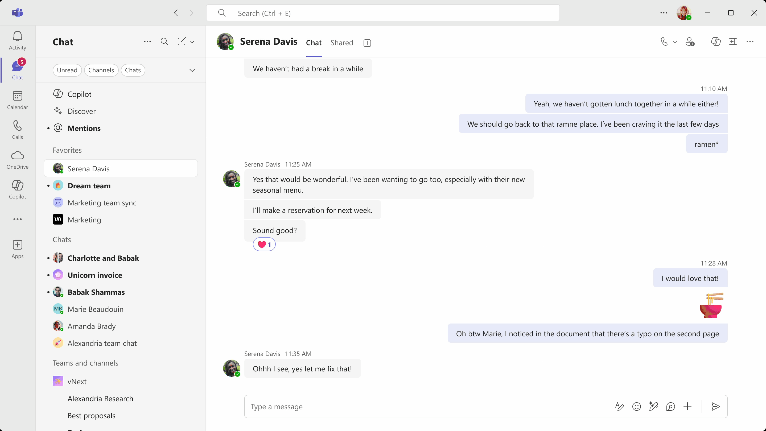This screenshot has width=766, height=431.
Task: Open the Apps store
Action: pos(18,249)
